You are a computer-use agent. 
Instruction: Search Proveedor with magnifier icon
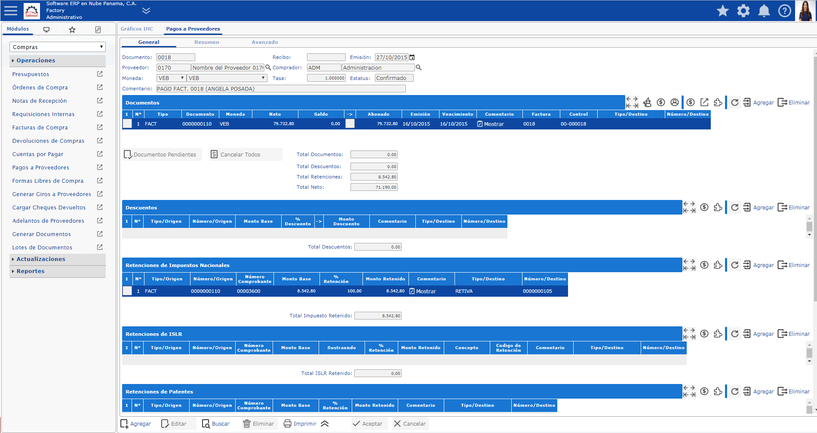pyautogui.click(x=268, y=68)
